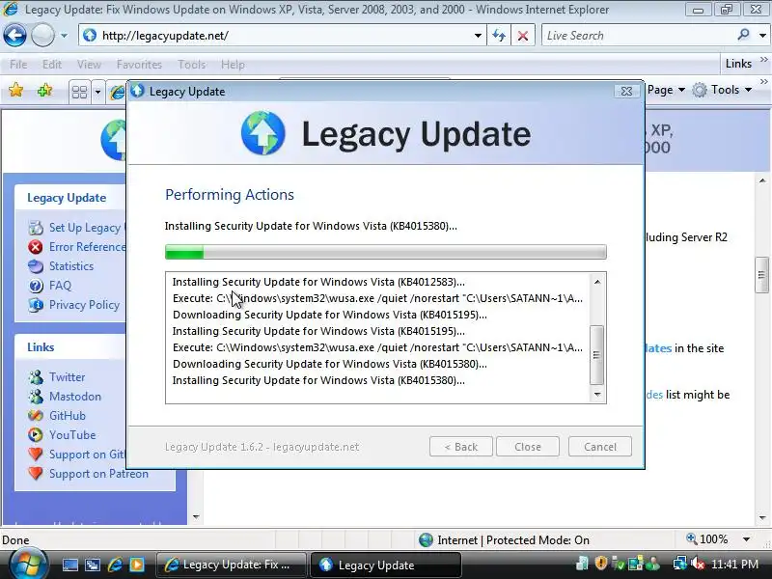Switch to Legacy Update: Fix taskbar button
This screenshot has height=579, width=772.
coord(232,565)
